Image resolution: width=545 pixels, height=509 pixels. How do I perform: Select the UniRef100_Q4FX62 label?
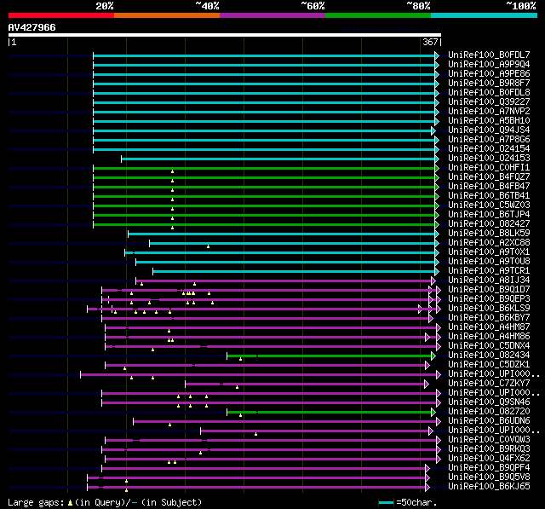[489, 459]
